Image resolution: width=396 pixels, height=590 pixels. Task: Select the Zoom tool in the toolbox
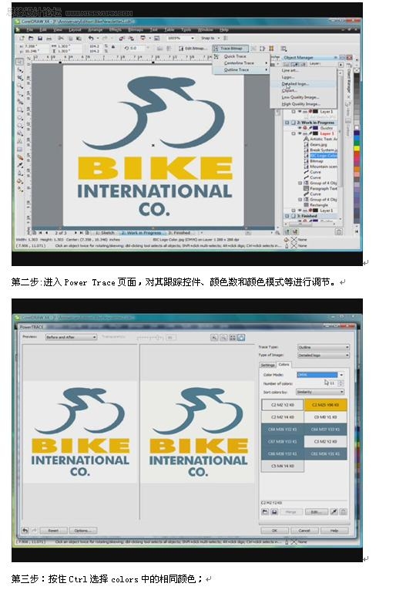(20, 86)
